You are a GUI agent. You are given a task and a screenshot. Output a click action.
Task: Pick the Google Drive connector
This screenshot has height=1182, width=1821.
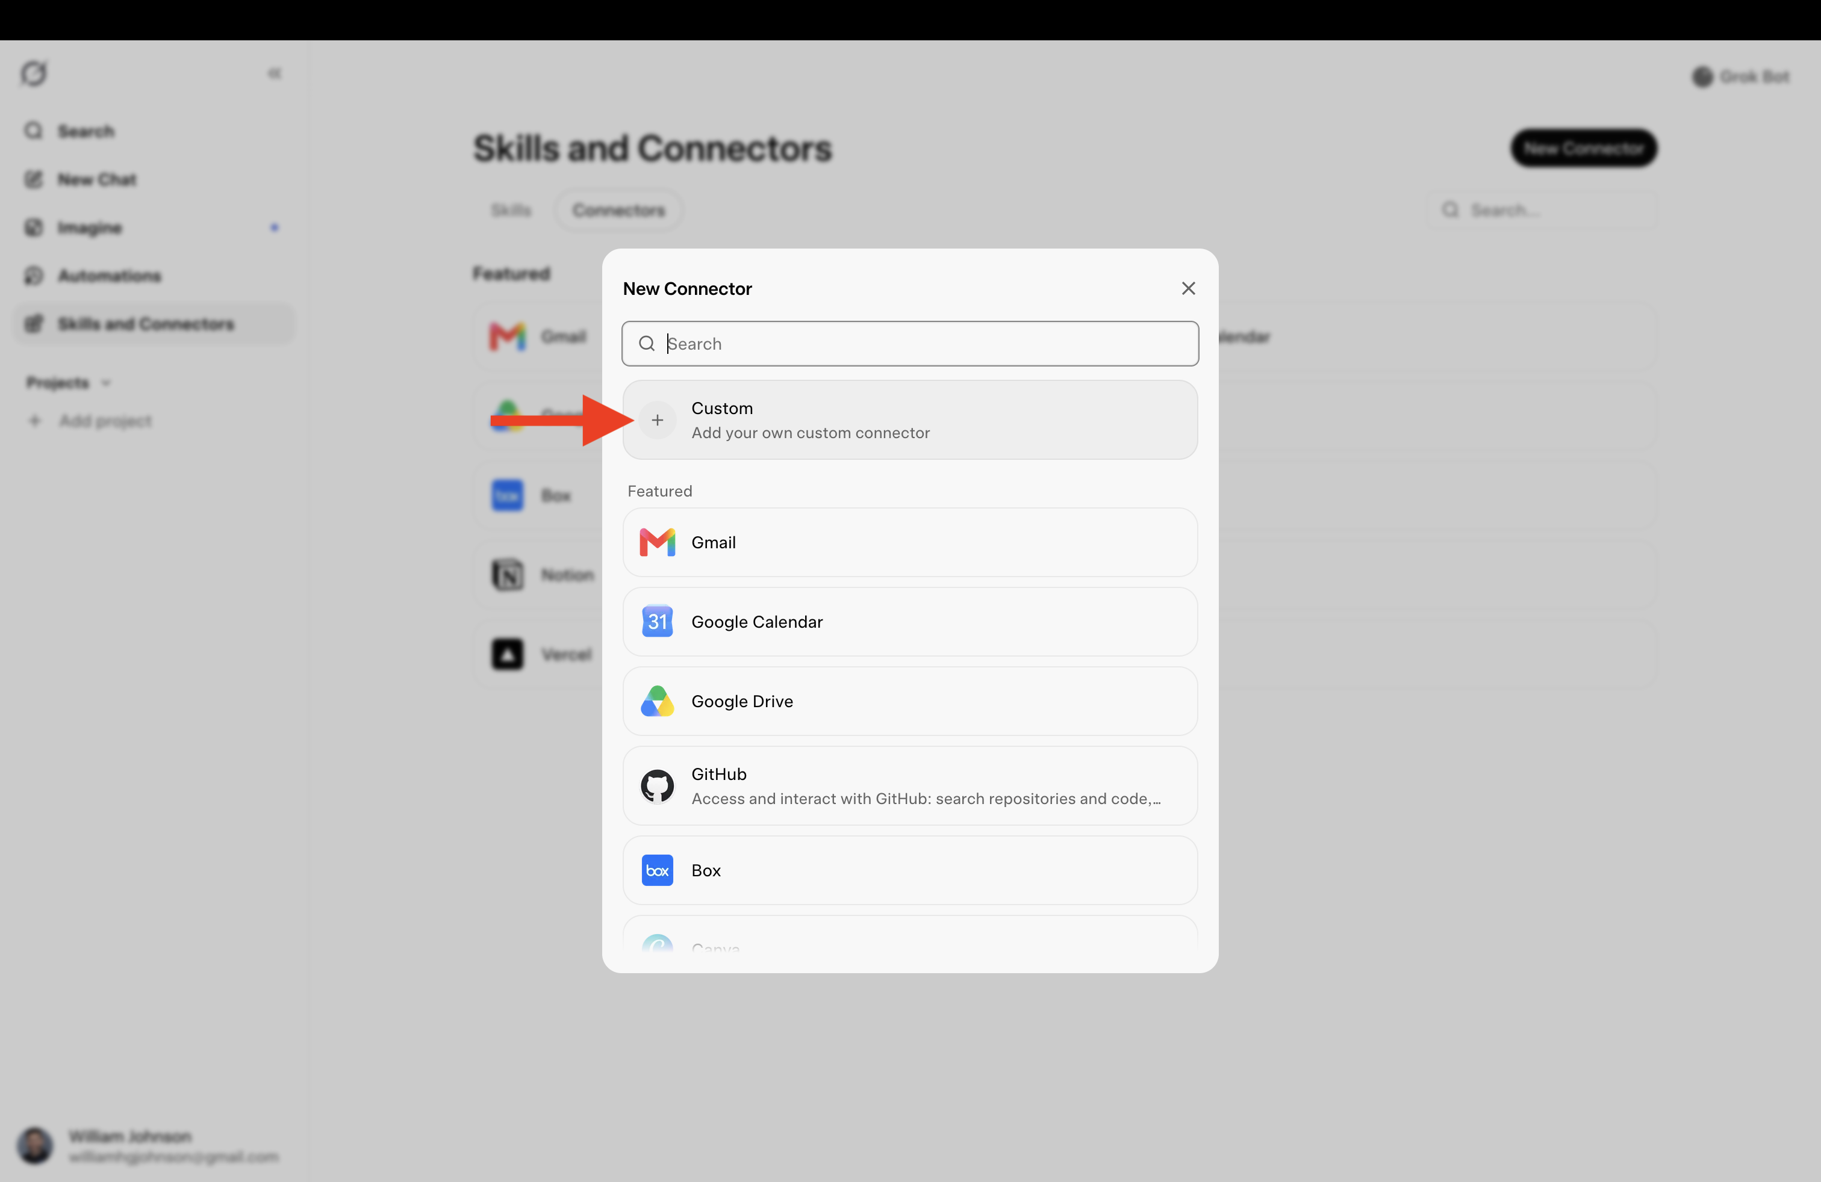pyautogui.click(x=910, y=701)
